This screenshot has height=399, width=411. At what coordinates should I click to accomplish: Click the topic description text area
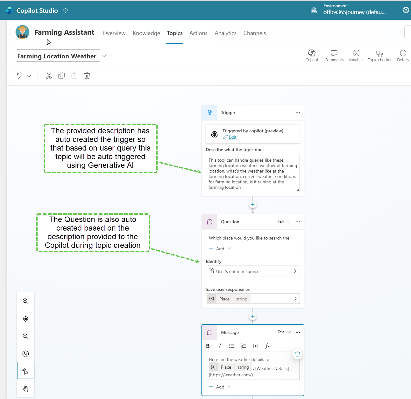pyautogui.click(x=253, y=174)
